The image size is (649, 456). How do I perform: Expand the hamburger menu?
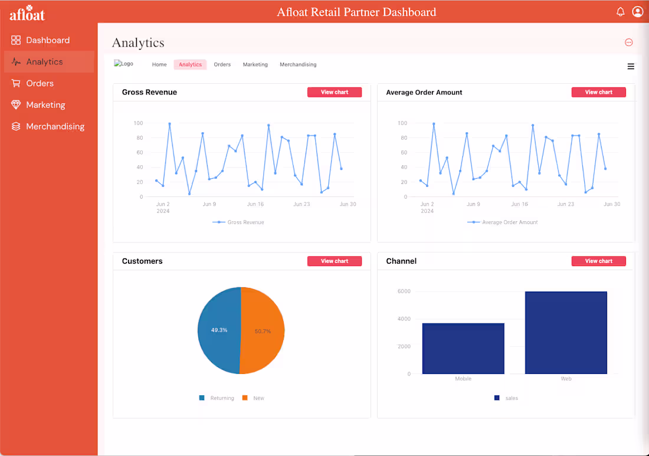(x=631, y=67)
